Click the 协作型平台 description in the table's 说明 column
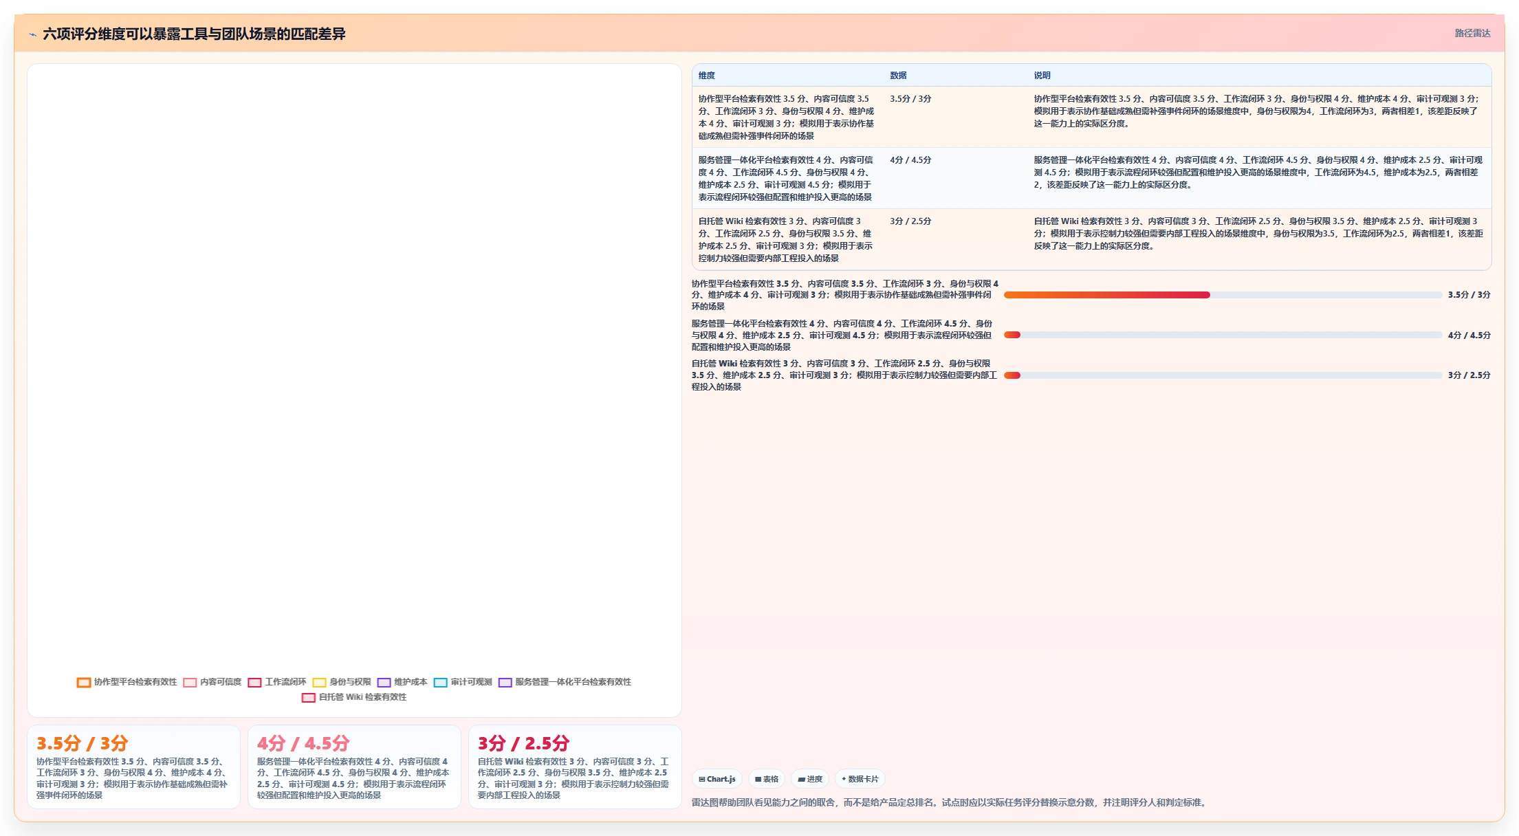This screenshot has width=1519, height=836. (1257, 111)
